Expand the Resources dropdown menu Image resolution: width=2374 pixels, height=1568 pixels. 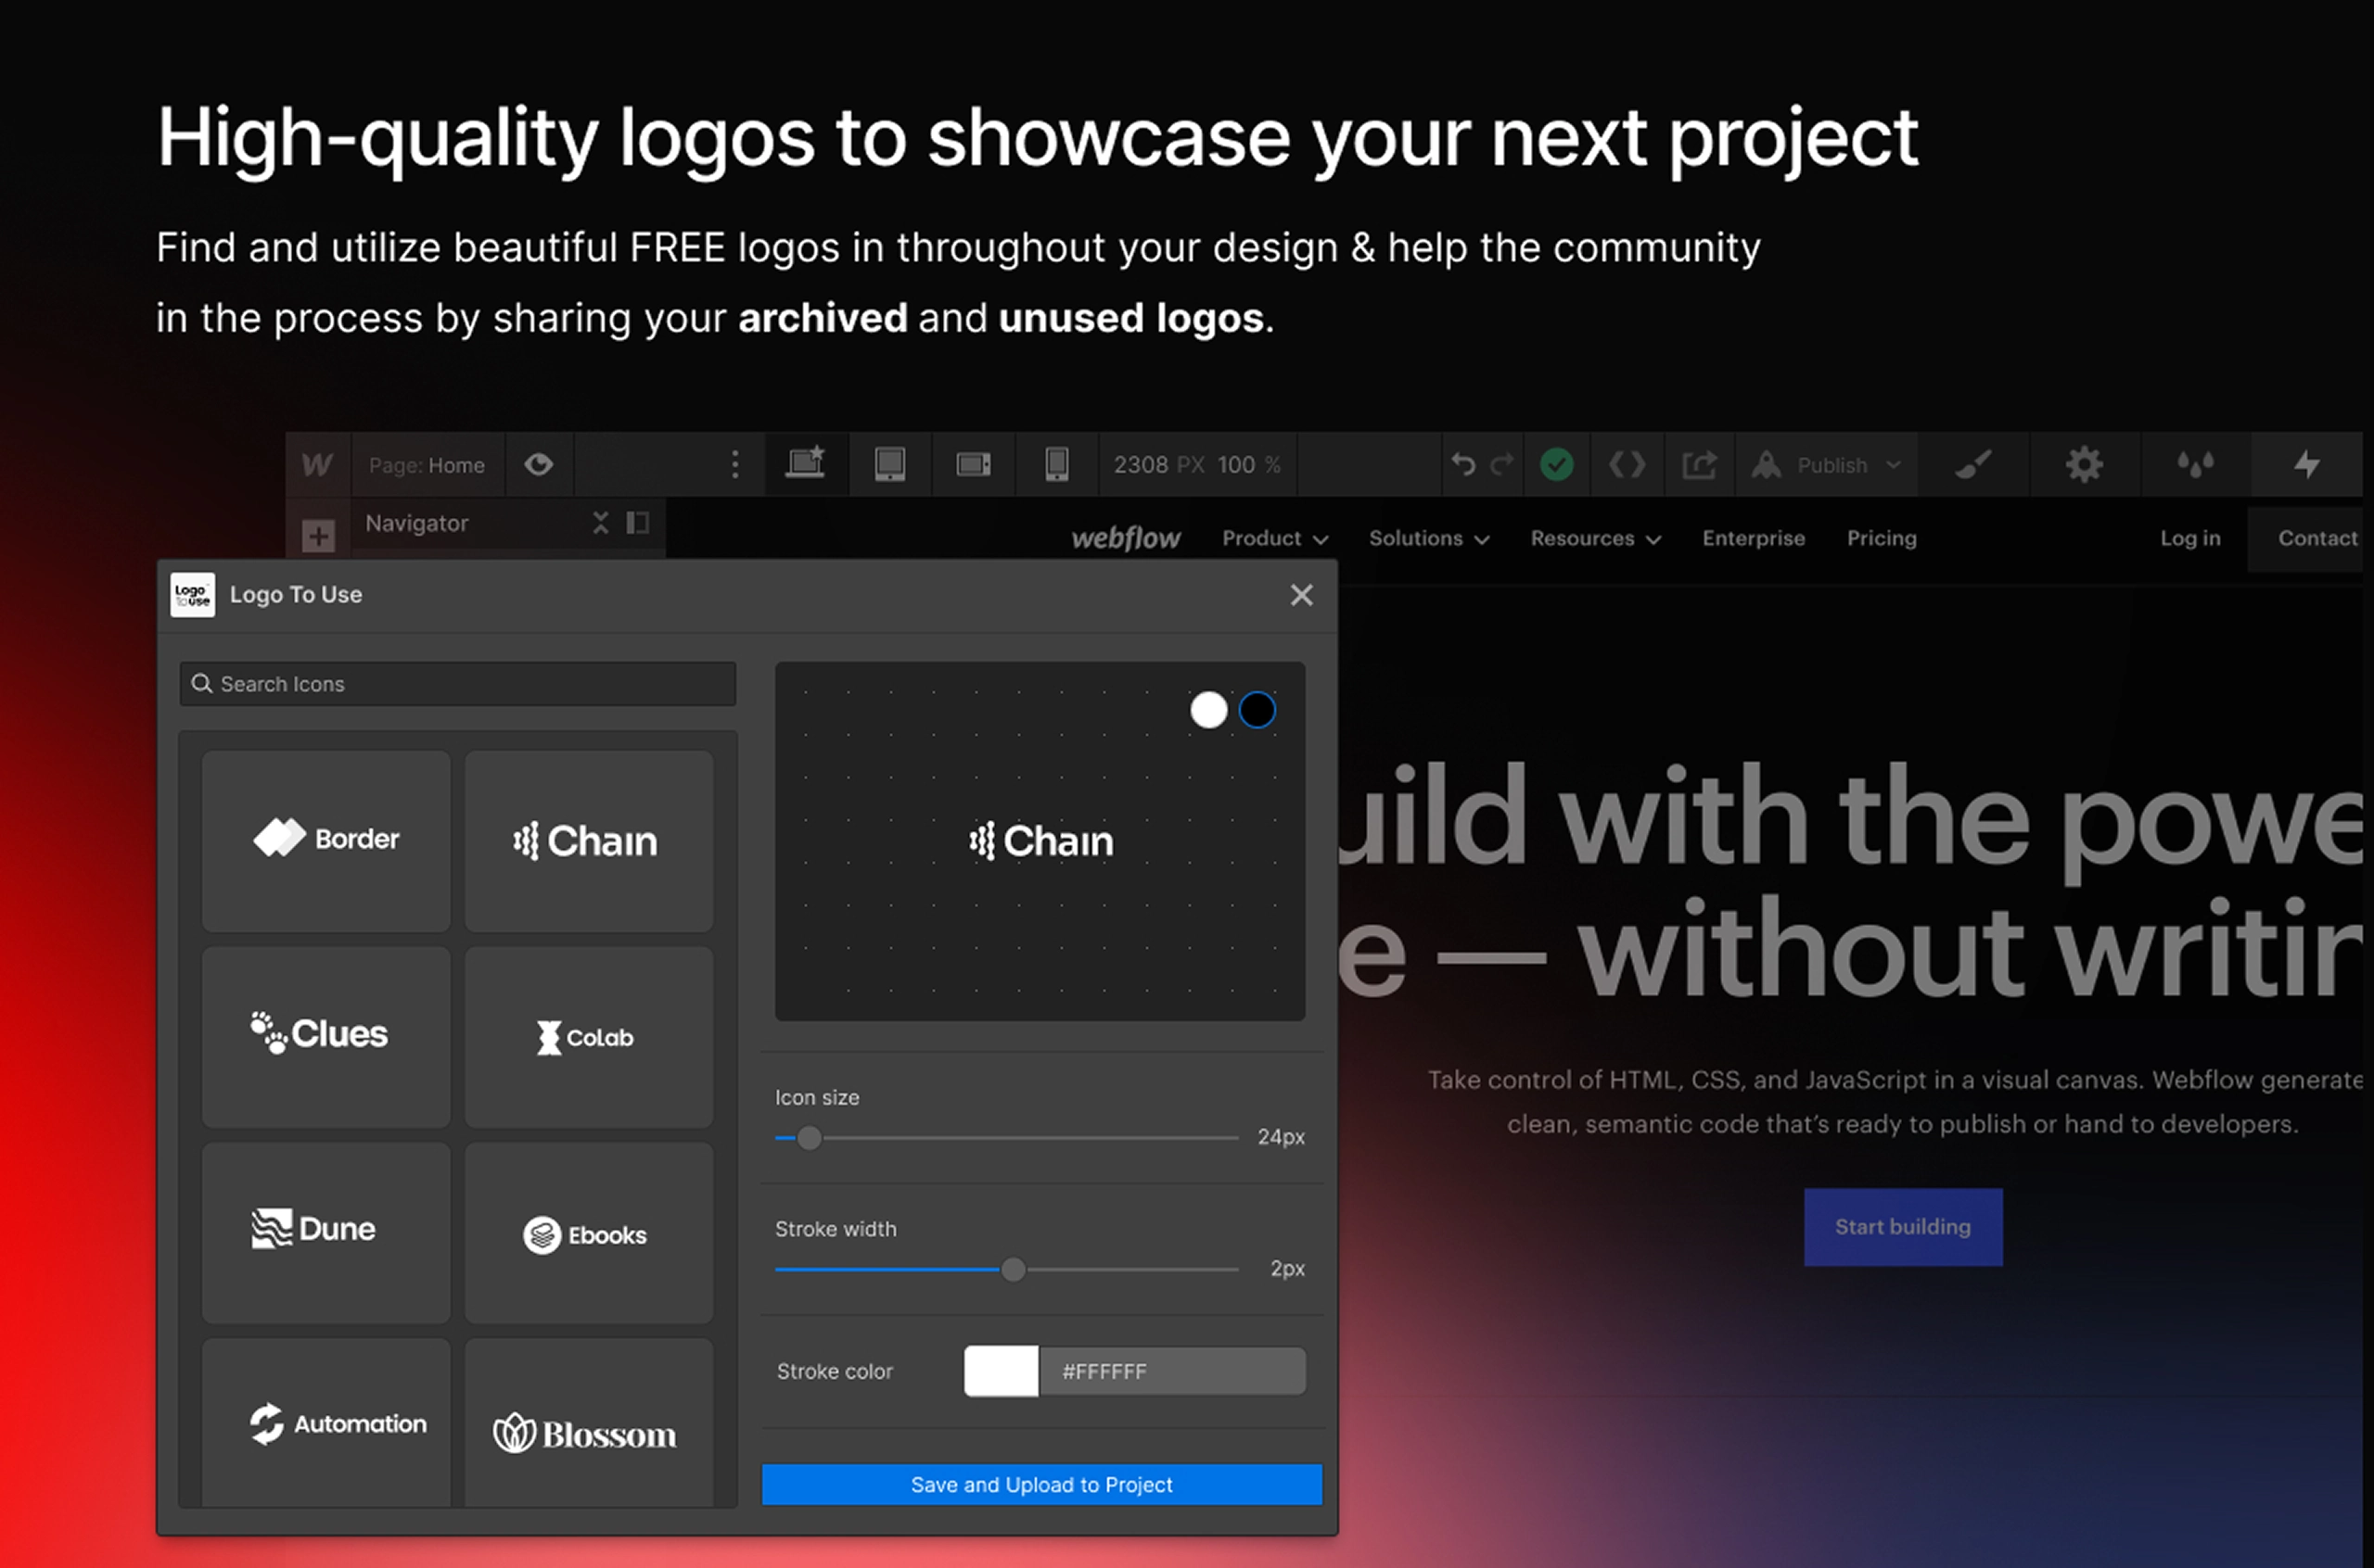(1594, 538)
